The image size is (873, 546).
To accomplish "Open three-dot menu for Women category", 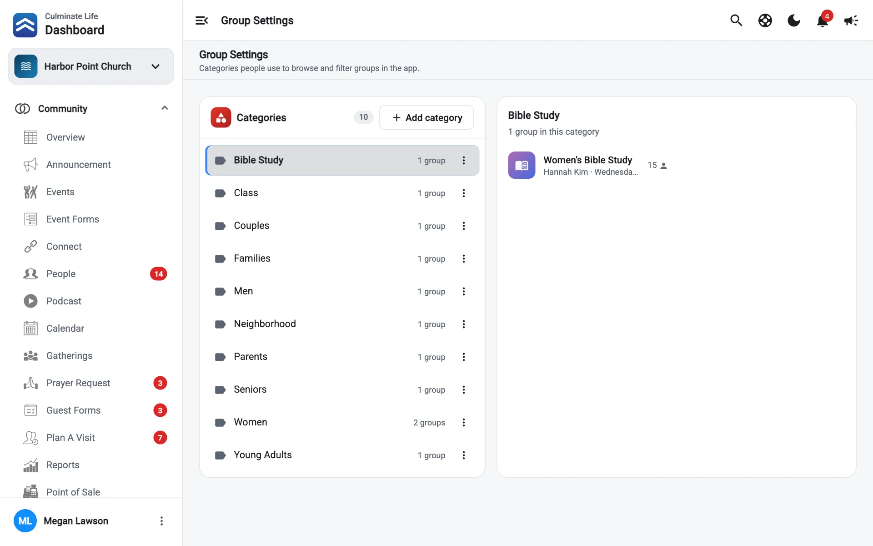I will pyautogui.click(x=464, y=422).
